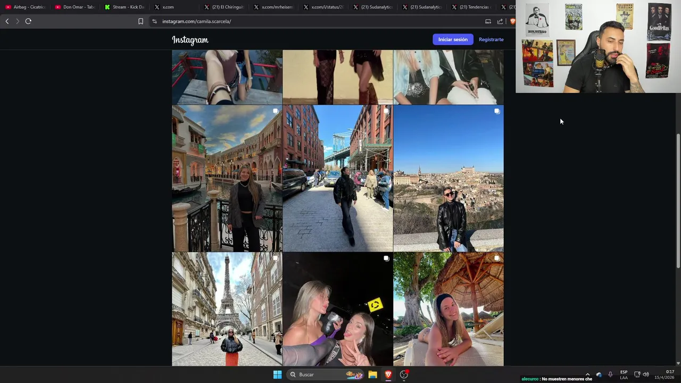This screenshot has width=681, height=383.
Task: Open site settings icon in address bar
Action: (154, 21)
